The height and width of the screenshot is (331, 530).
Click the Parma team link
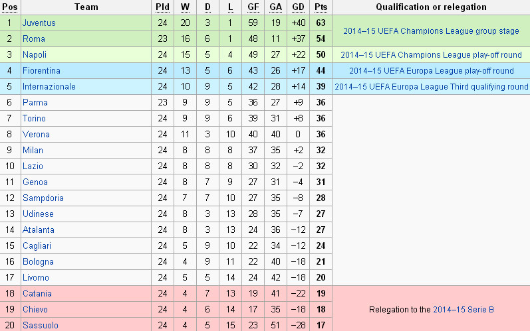(35, 102)
